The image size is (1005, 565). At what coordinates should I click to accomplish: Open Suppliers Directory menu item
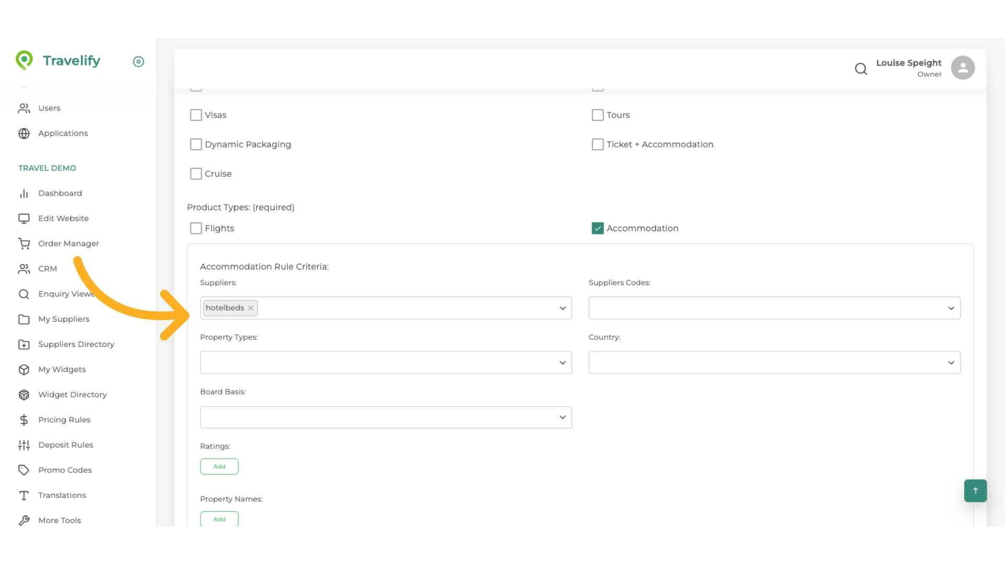[x=76, y=344]
